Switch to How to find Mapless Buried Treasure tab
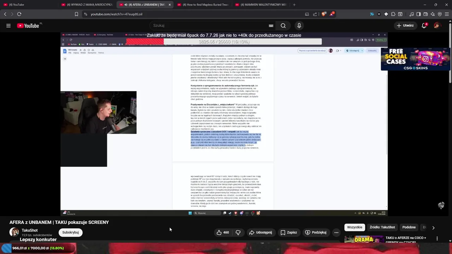452x254 pixels. click(203, 5)
